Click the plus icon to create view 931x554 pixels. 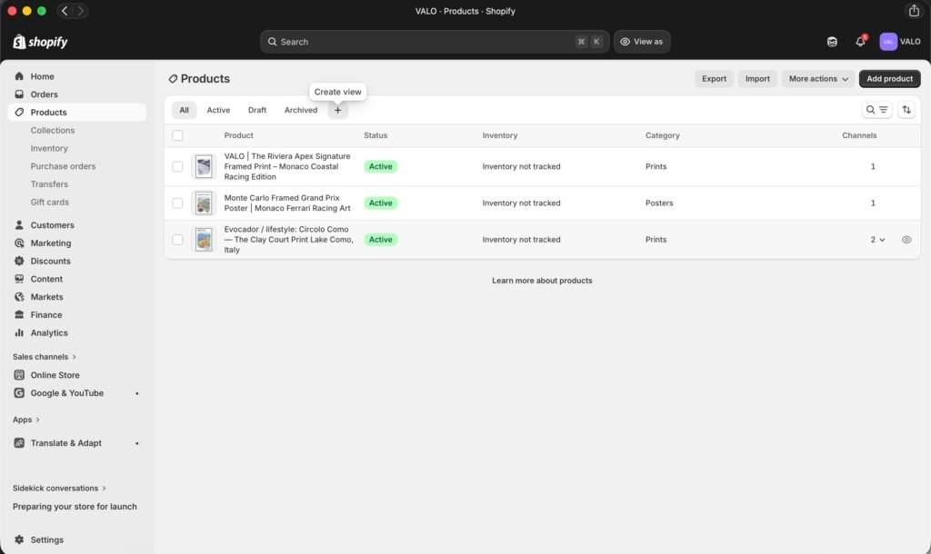(x=338, y=110)
